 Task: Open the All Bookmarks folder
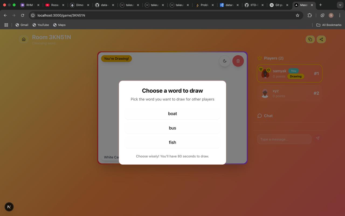pyautogui.click(x=329, y=25)
